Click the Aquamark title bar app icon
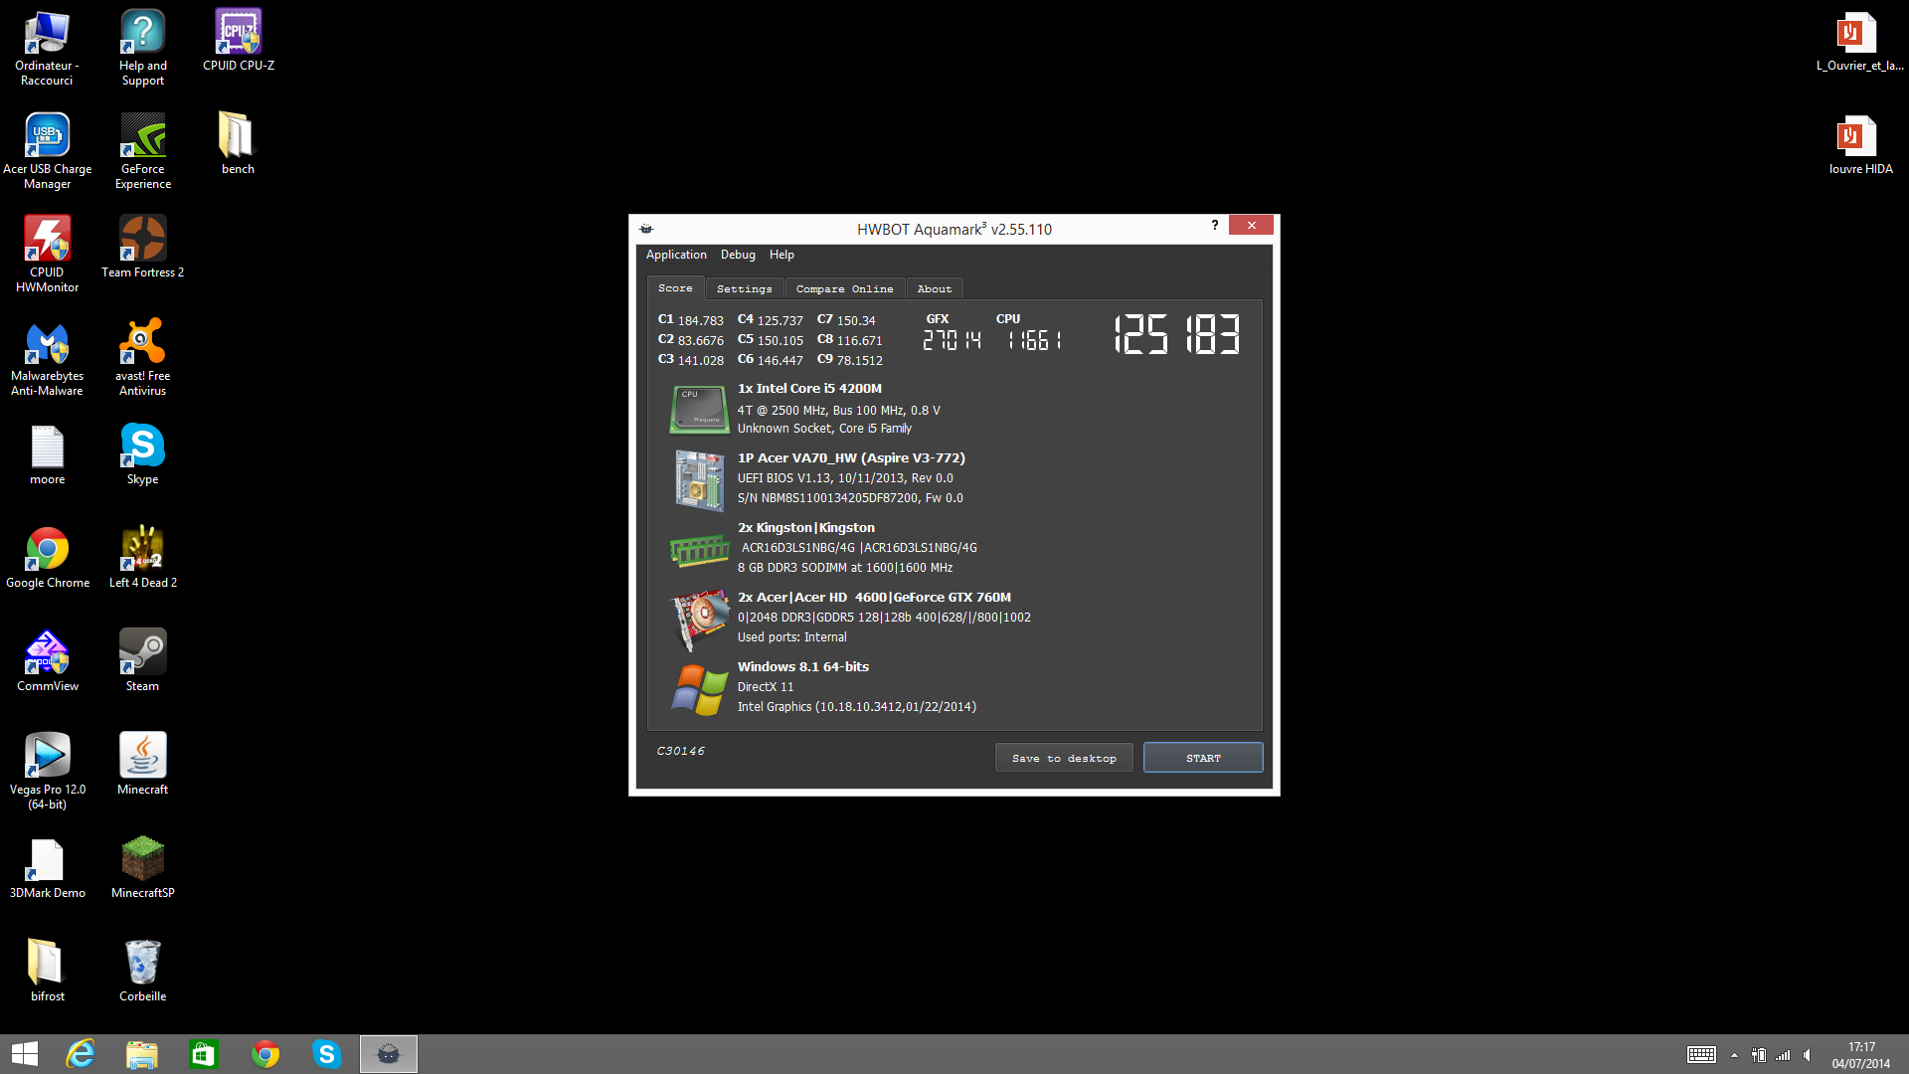Viewport: 1909px width, 1074px height. pyautogui.click(x=646, y=229)
